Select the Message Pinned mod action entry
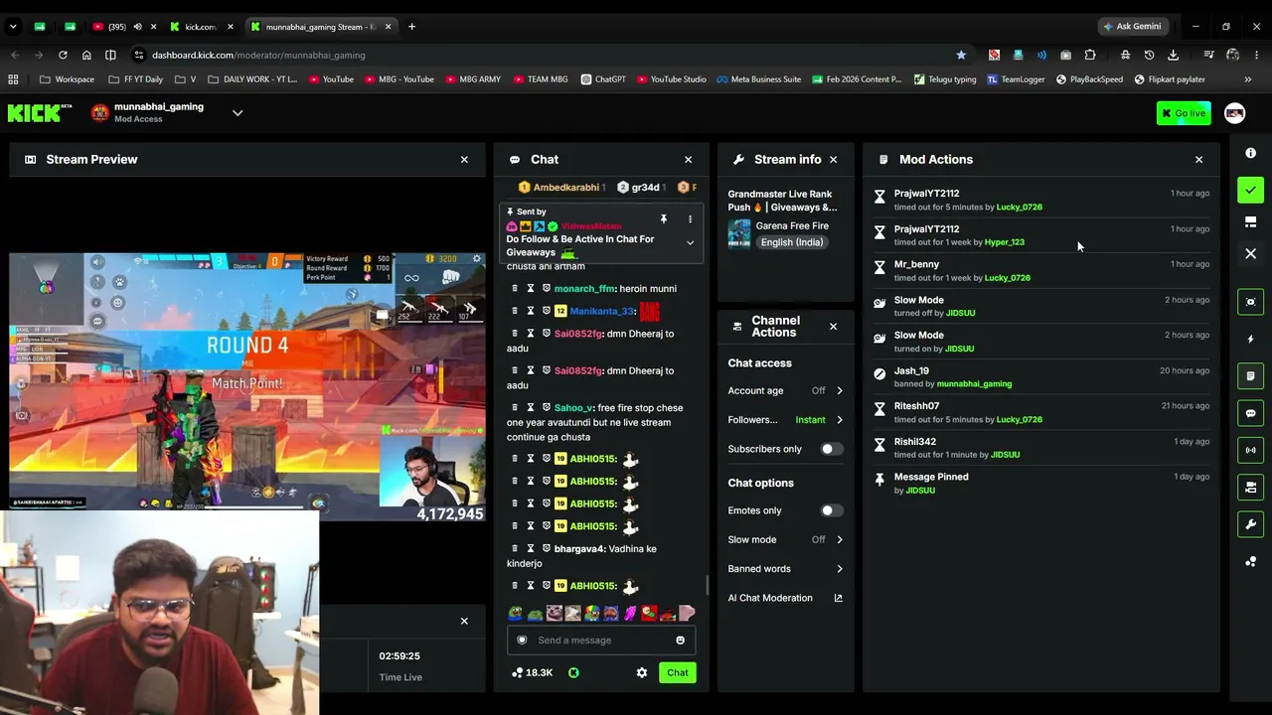 pos(1041,483)
